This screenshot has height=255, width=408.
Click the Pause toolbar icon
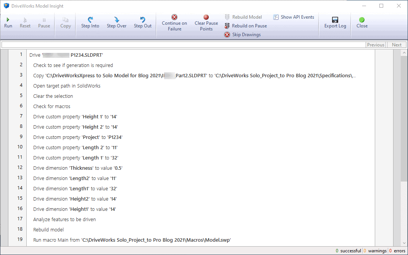44,20
